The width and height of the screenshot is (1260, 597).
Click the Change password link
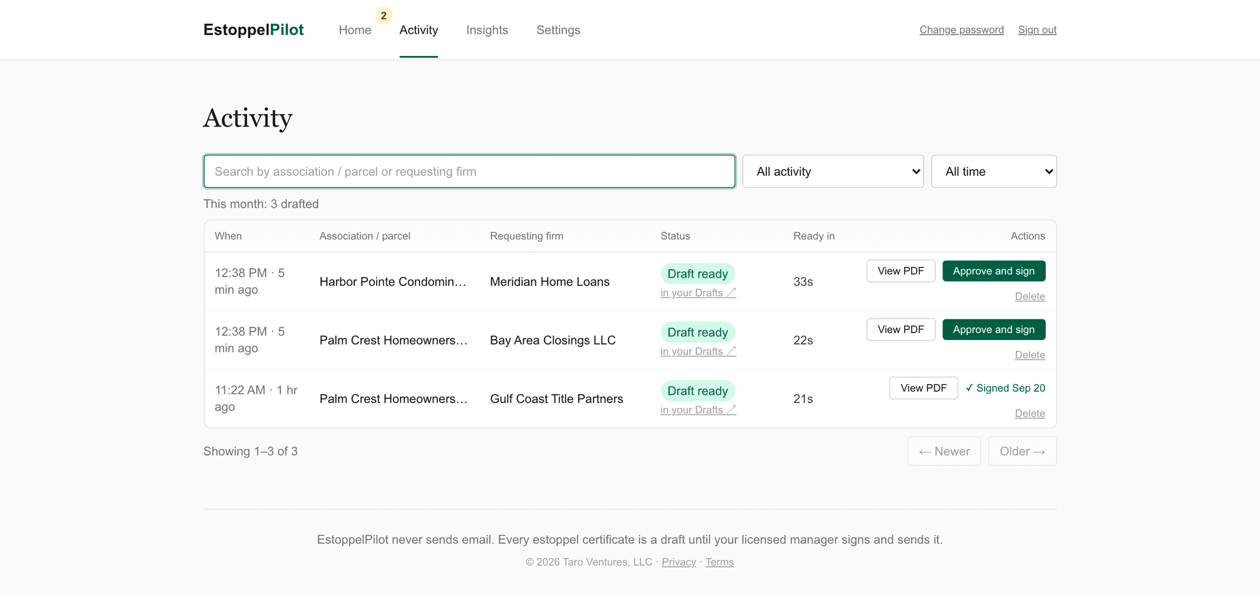[961, 30]
